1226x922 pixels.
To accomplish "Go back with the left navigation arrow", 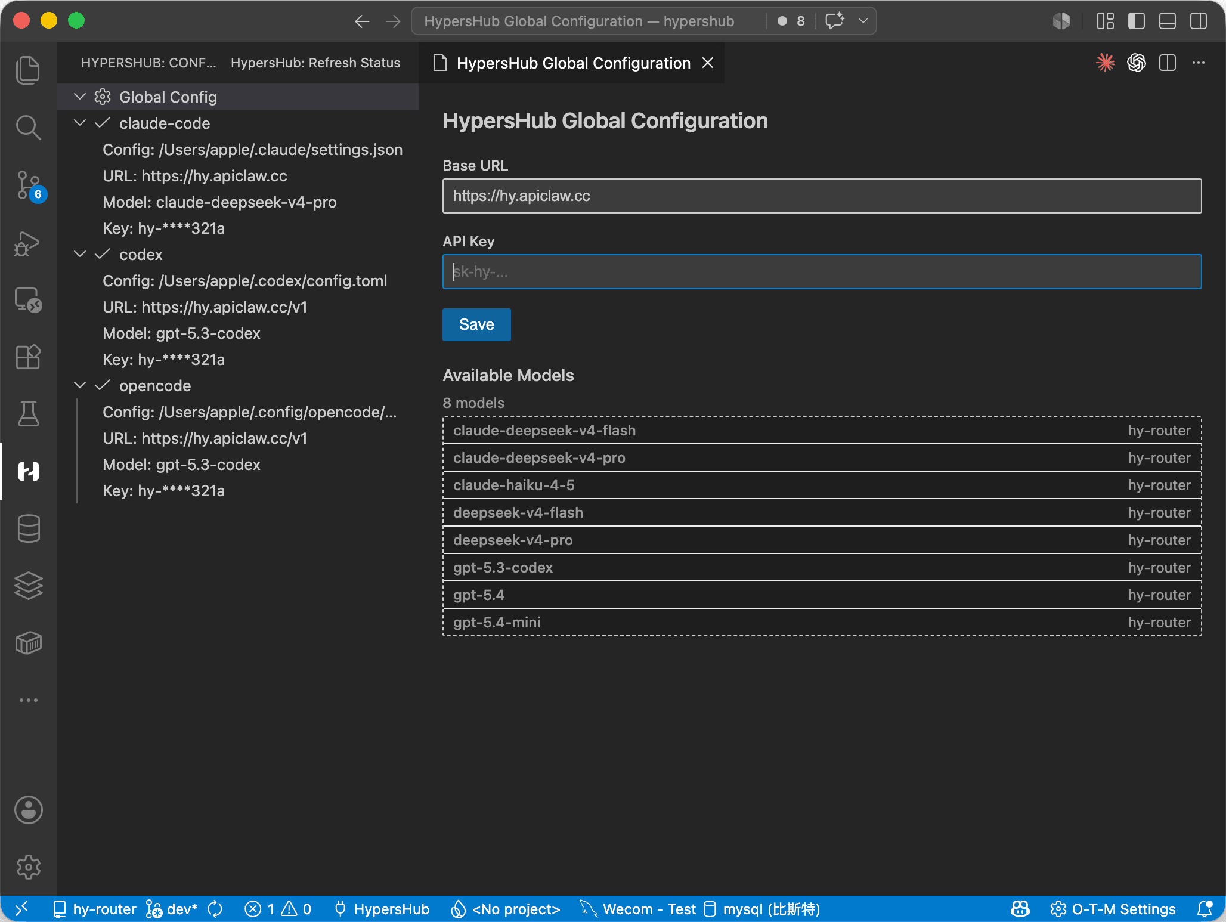I will pos(362,21).
